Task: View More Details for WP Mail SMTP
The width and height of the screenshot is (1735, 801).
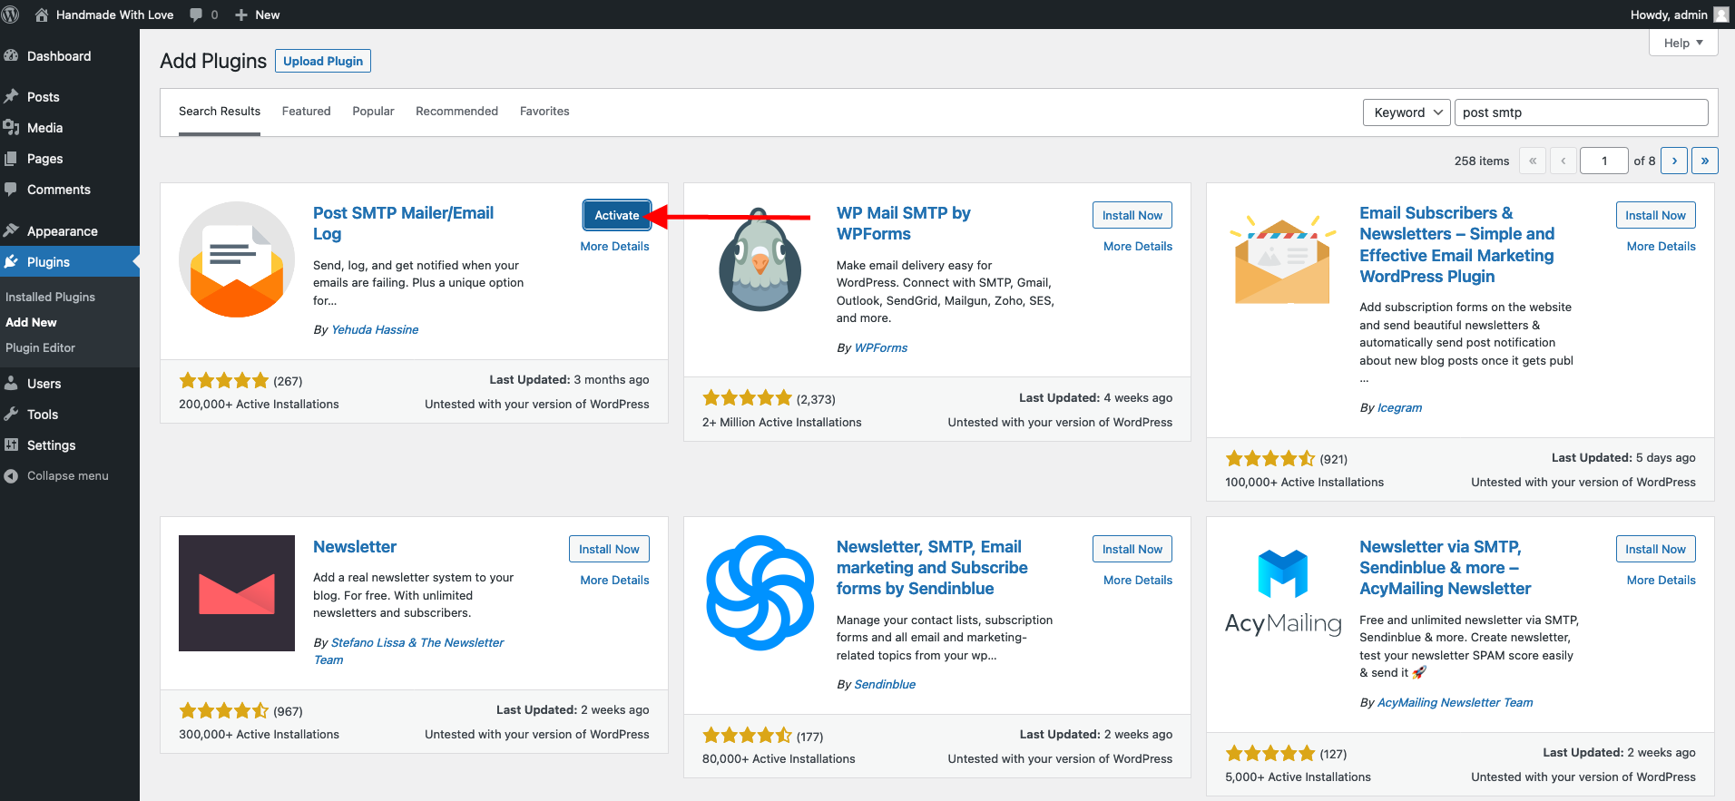Action: [1138, 246]
